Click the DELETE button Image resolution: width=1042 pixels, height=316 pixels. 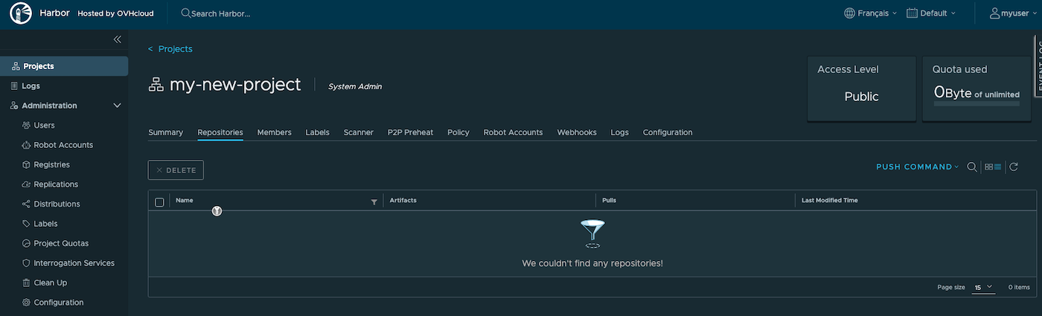[x=176, y=170]
